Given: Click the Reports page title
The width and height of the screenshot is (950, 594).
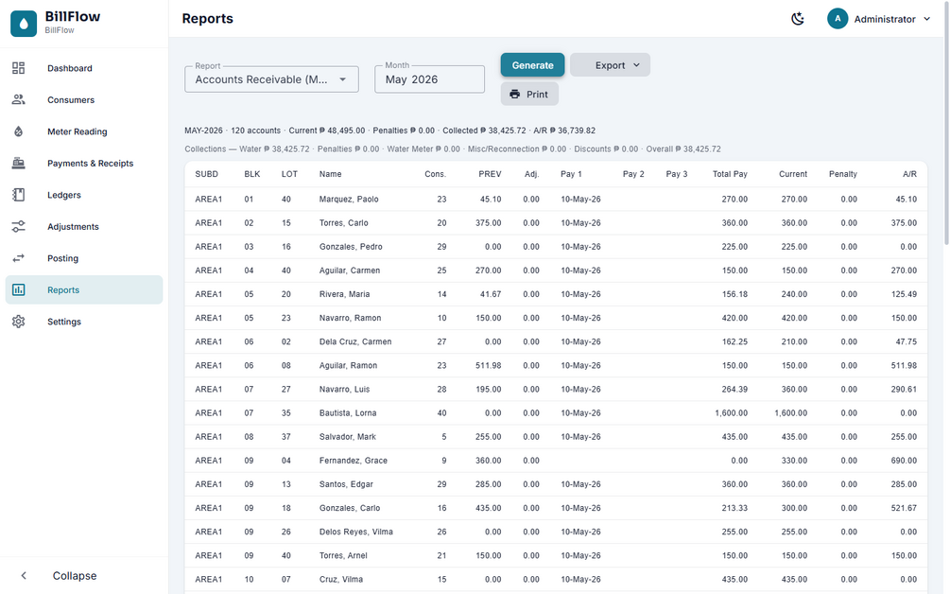Looking at the screenshot, I should tap(208, 19).
